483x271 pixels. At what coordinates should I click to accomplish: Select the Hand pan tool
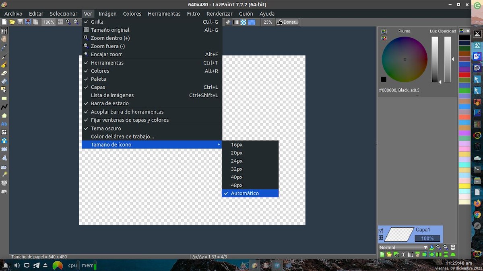(4, 39)
